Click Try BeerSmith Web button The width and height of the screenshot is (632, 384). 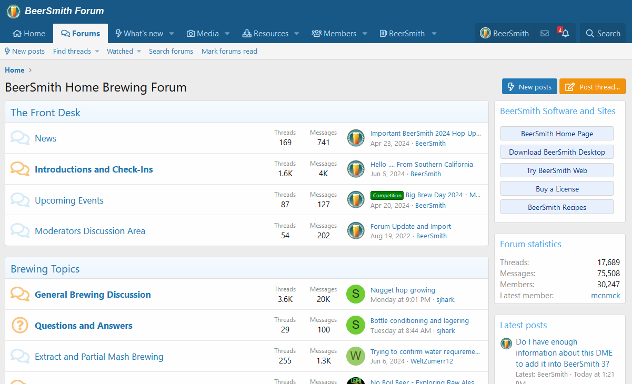pyautogui.click(x=557, y=170)
